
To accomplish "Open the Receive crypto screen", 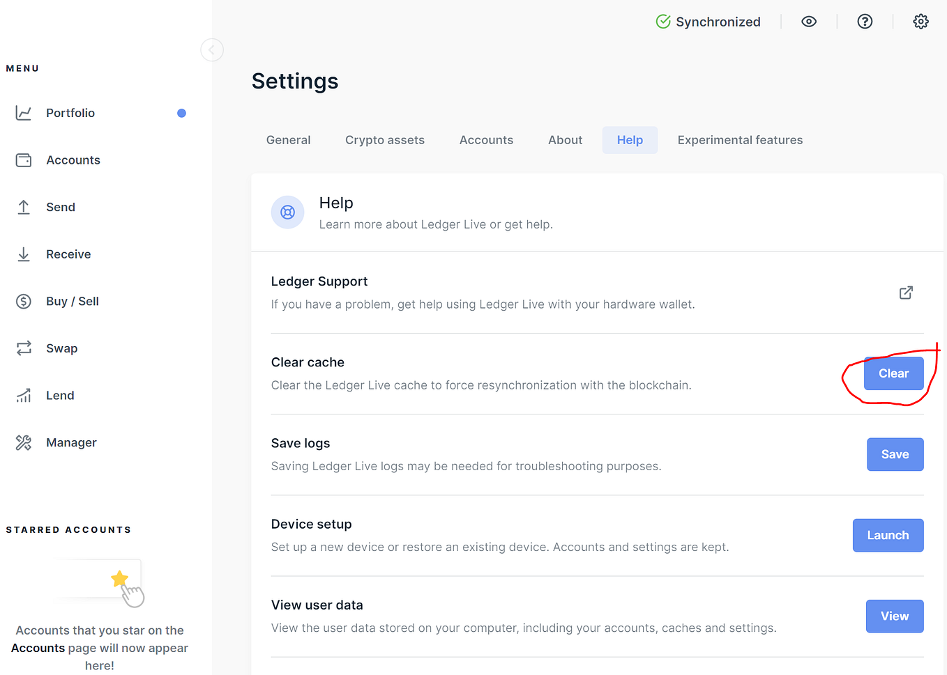I will [68, 254].
